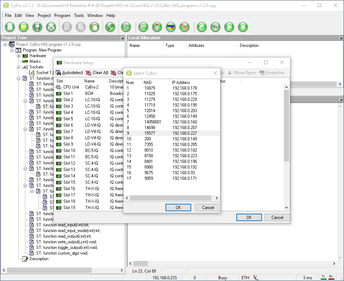Open a project with the folder icon
The image size is (344, 281).
tap(24, 27)
